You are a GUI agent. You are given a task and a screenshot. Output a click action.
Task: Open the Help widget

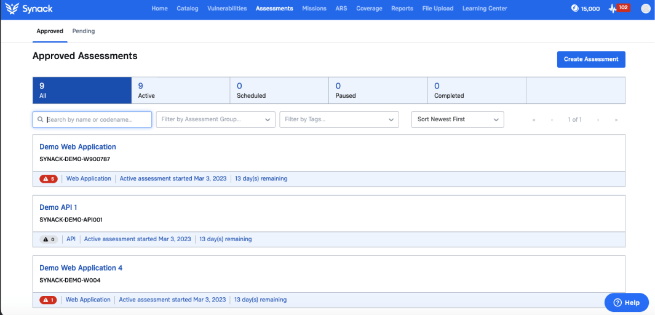[x=626, y=303]
